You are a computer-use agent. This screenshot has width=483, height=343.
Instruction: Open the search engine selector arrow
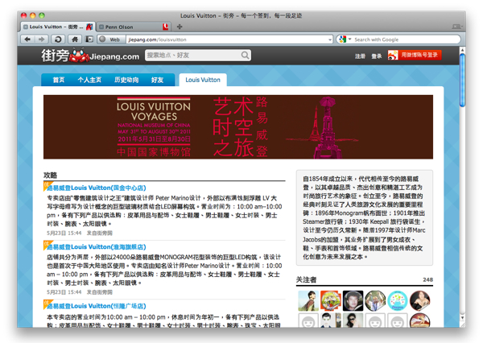coord(349,39)
